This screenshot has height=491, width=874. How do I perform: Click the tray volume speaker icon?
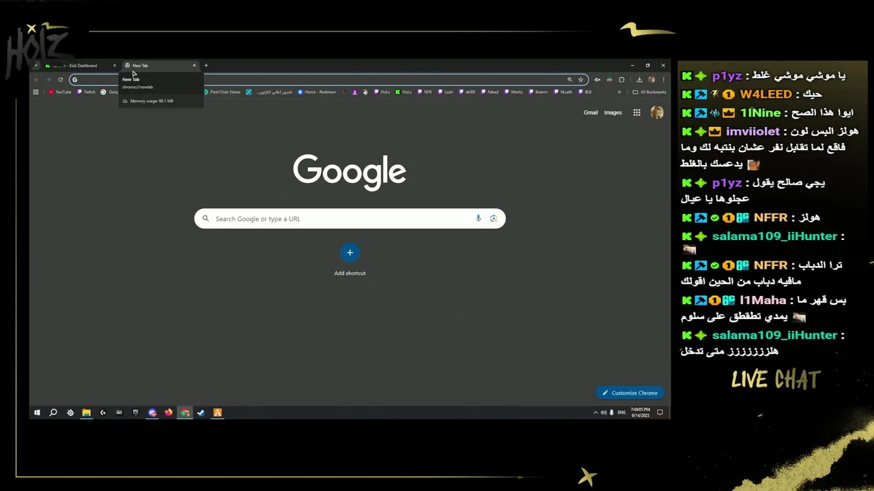(x=603, y=413)
